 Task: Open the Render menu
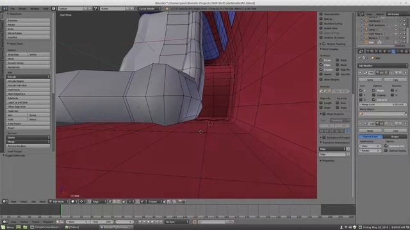pos(22,8)
